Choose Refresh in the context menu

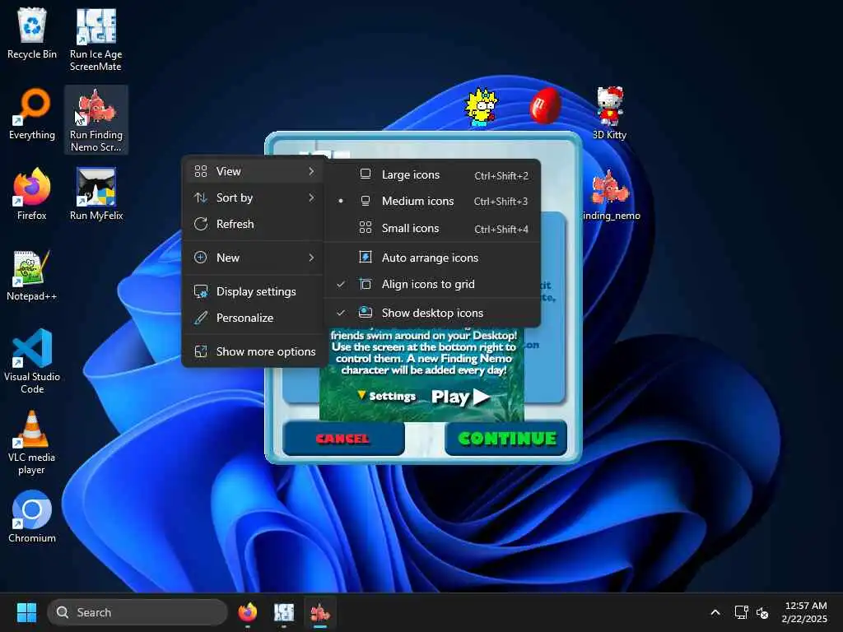click(x=254, y=224)
